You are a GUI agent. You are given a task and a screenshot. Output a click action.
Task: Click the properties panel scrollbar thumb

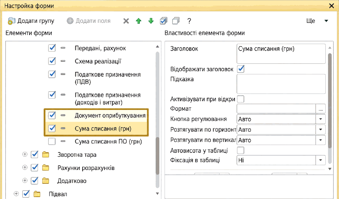coord(329,100)
